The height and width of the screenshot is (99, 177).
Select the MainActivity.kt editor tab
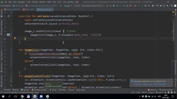45,9
